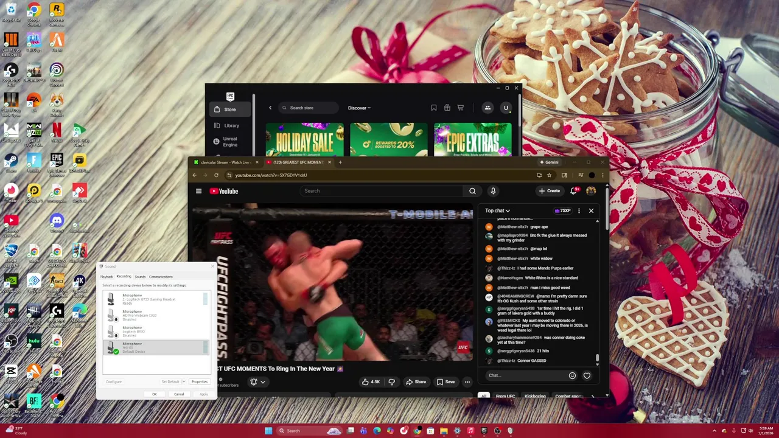Bookmark this page with the star icon
779x438 pixels.
[x=549, y=175]
